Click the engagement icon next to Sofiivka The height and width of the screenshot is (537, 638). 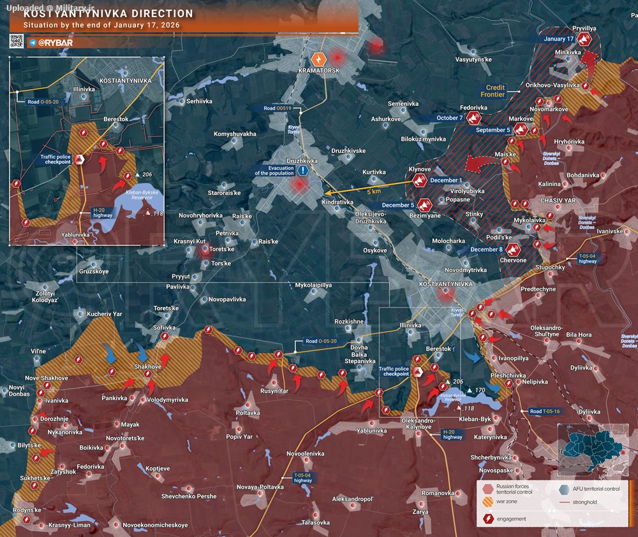click(x=165, y=336)
